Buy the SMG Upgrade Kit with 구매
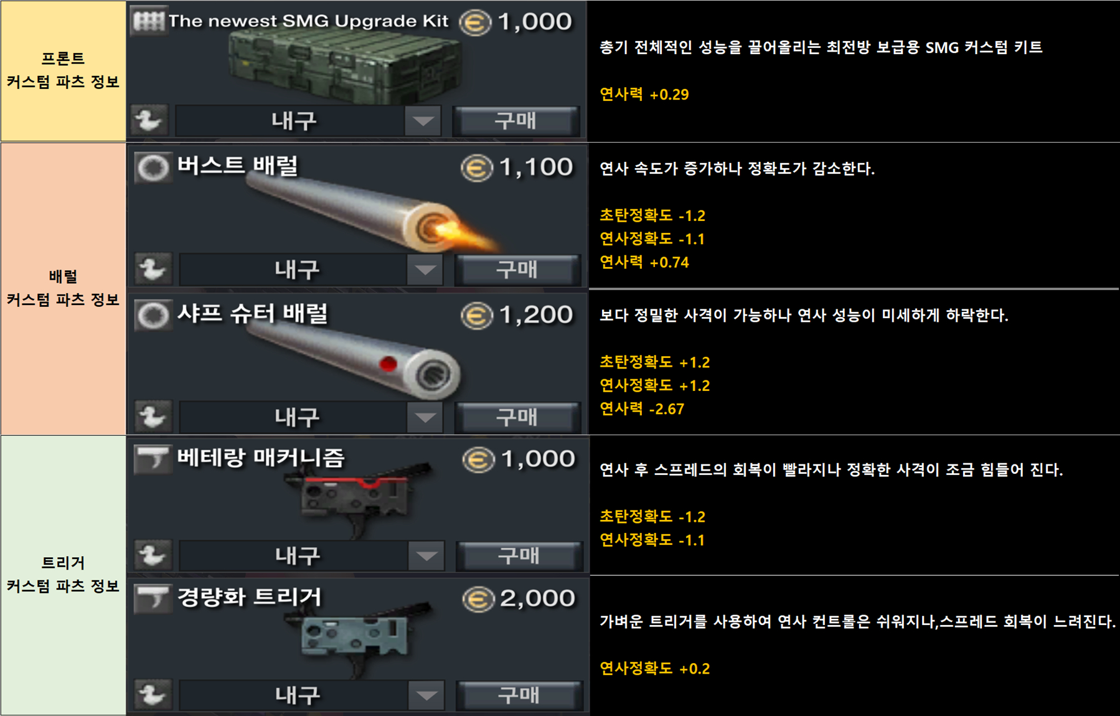1120x716 pixels. [516, 121]
